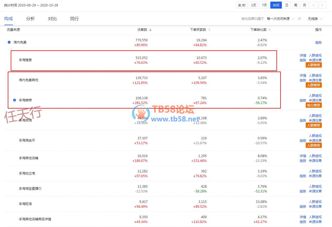Click help icon next to 手淘淘宝直播
The height and width of the screenshot is (227, 332).
40,189
